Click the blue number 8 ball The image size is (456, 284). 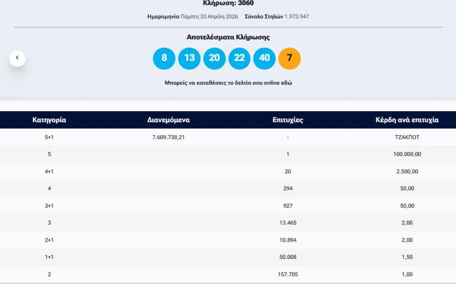[x=164, y=58]
